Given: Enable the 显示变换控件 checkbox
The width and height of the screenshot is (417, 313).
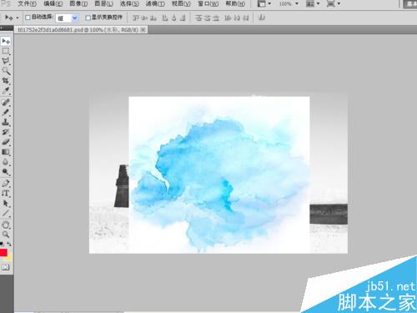Looking at the screenshot, I should pyautogui.click(x=88, y=18).
